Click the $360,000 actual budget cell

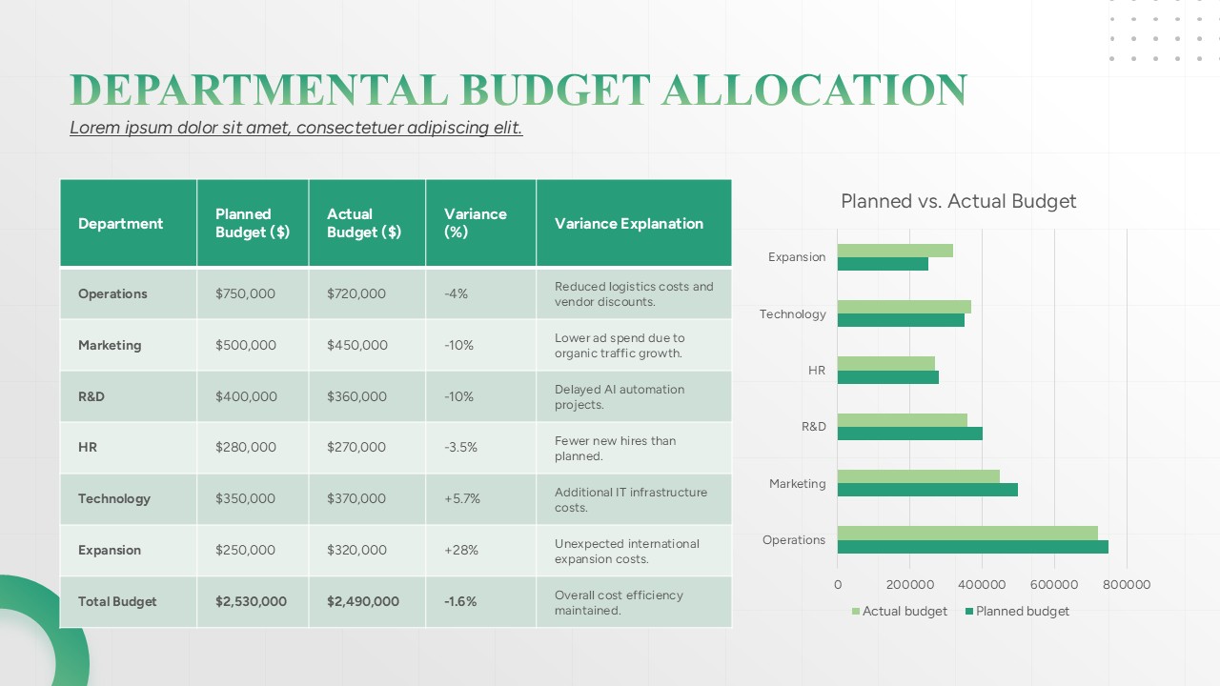click(x=367, y=396)
